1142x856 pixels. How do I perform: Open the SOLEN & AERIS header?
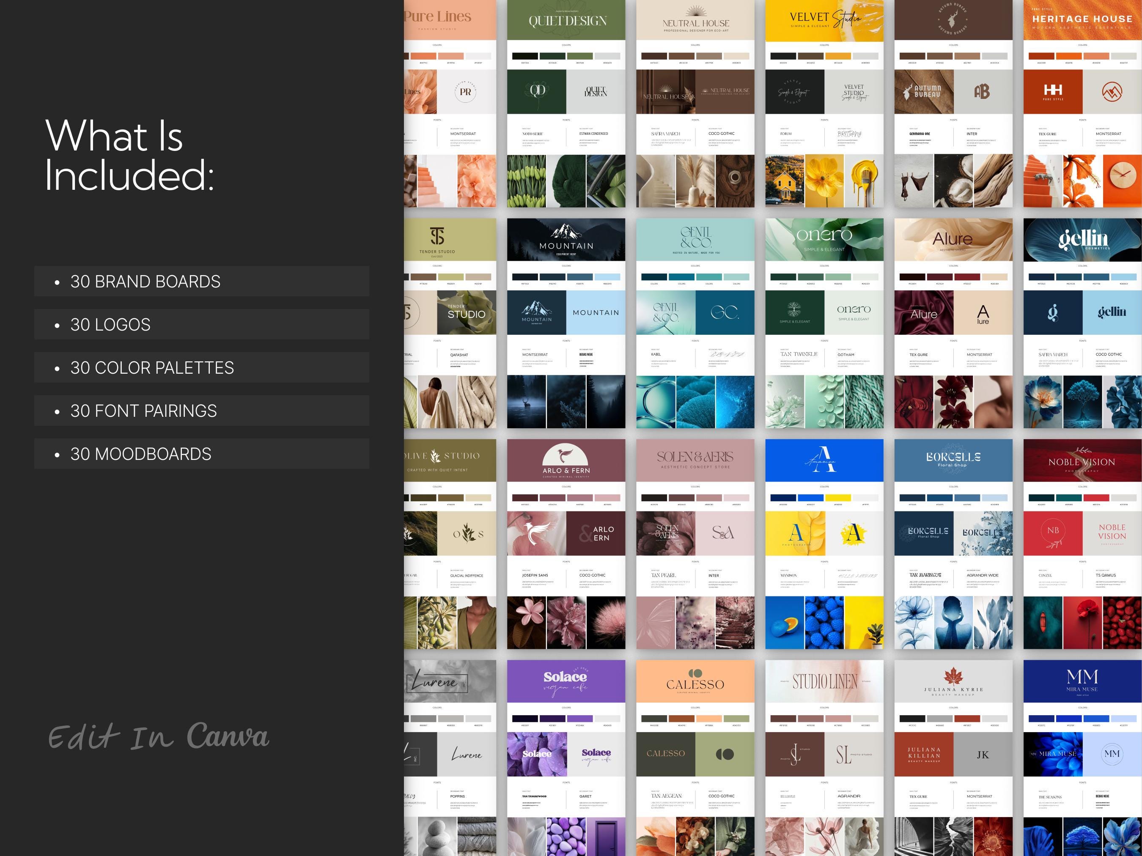coord(695,460)
